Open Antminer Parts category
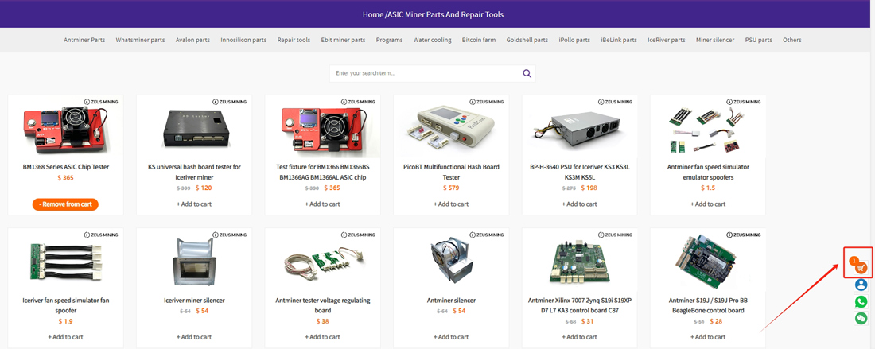 tap(84, 40)
